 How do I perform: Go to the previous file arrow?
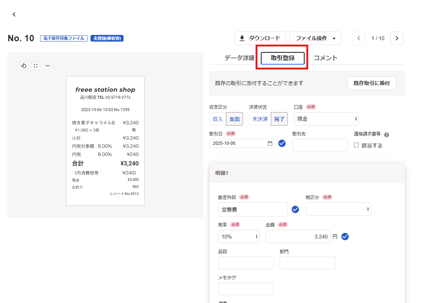(359, 38)
